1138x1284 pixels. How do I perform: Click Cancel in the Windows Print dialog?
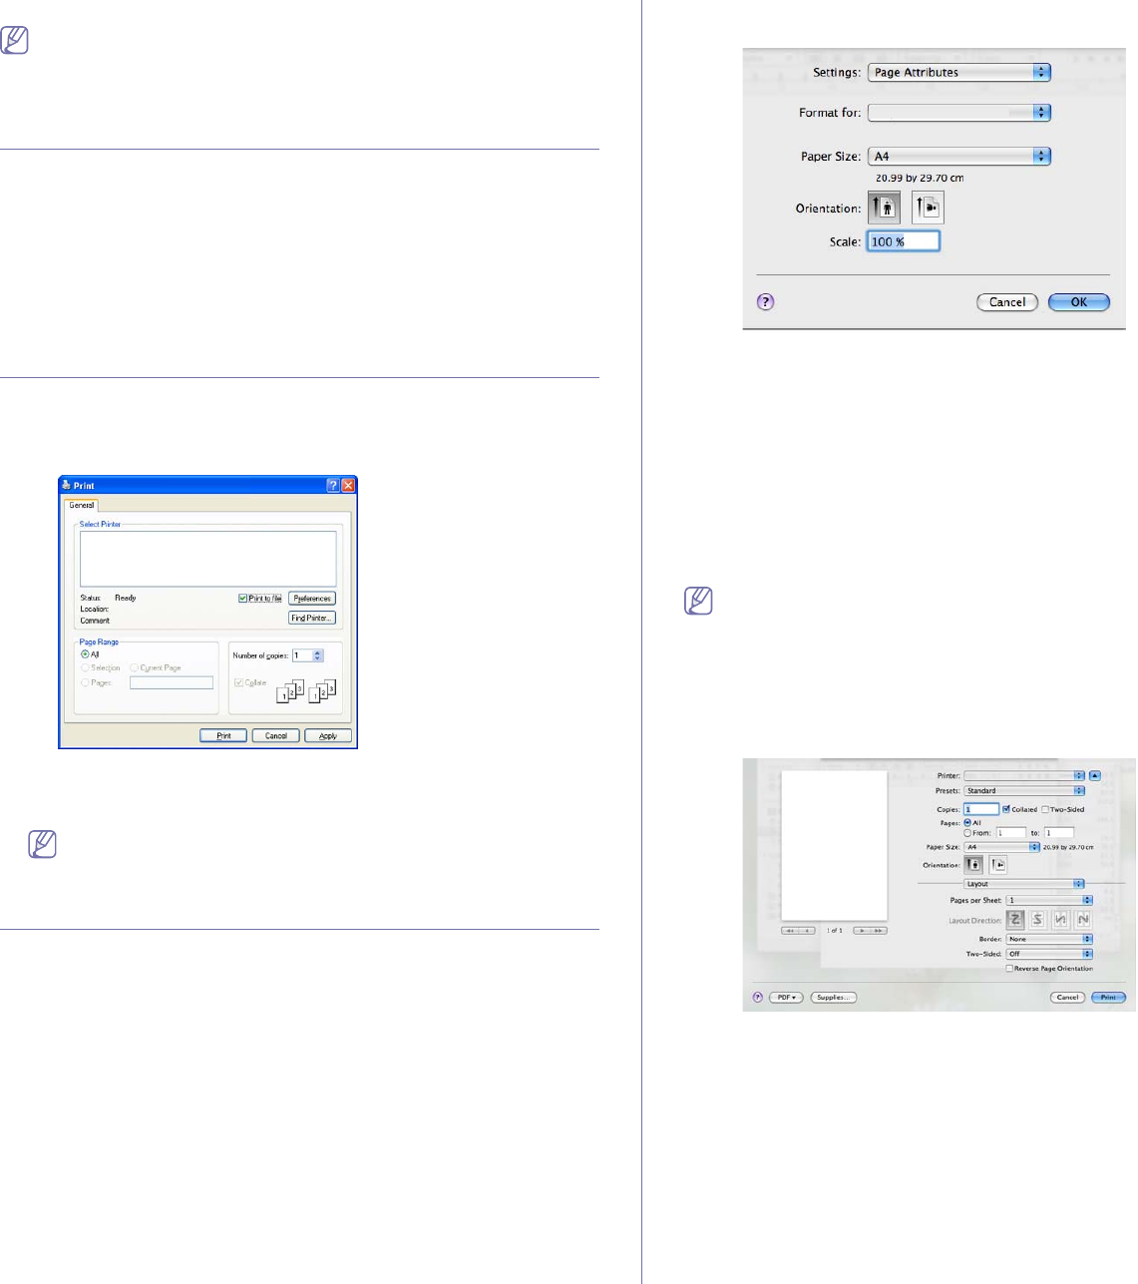(x=276, y=735)
